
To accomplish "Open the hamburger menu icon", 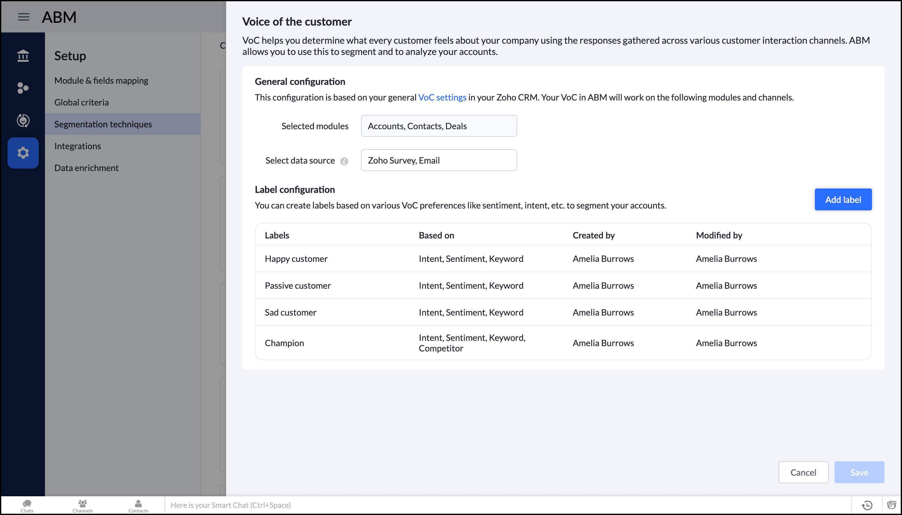I will coord(23,17).
